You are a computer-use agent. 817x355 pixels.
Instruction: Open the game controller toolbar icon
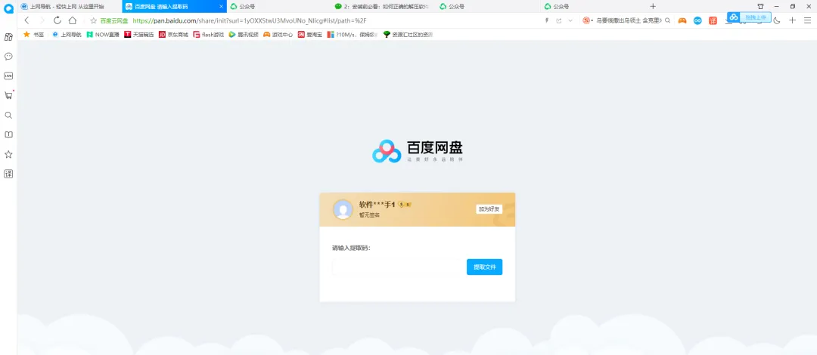click(682, 20)
